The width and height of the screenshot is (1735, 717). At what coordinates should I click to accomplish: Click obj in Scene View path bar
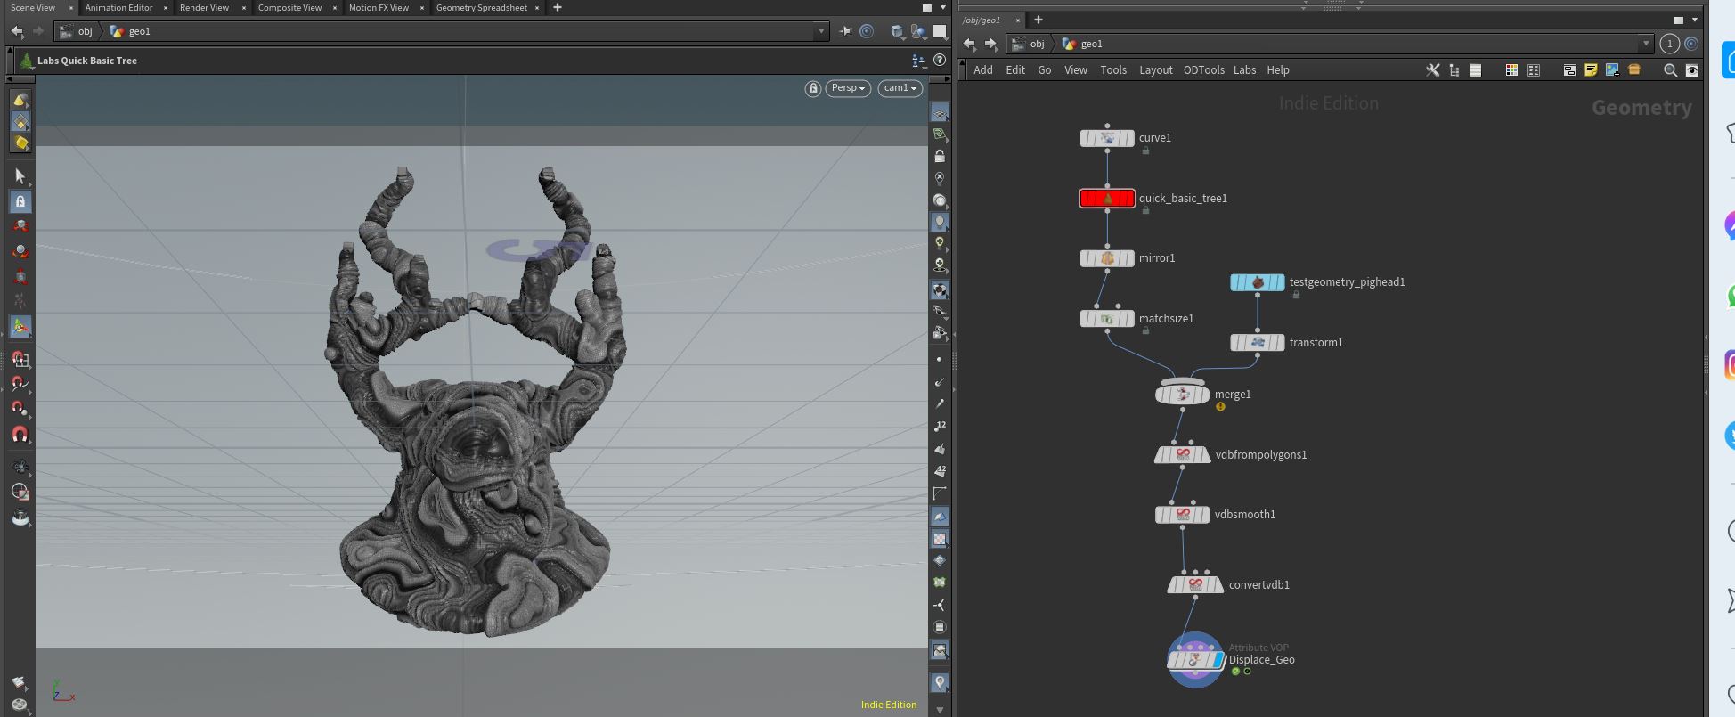[85, 31]
